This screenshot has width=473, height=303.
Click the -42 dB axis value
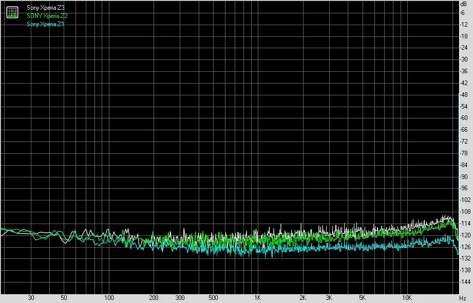point(464,83)
